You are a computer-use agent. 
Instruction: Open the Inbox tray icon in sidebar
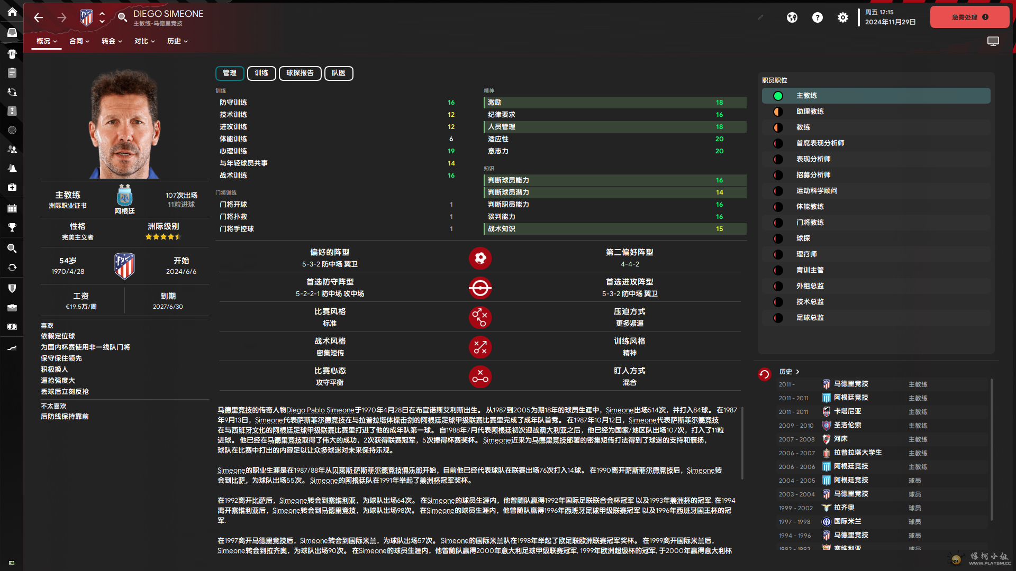(x=12, y=33)
